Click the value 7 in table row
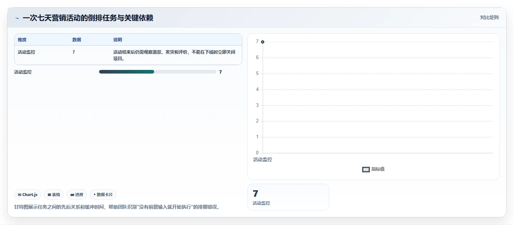Screen dimensions: 514x225 74,52
